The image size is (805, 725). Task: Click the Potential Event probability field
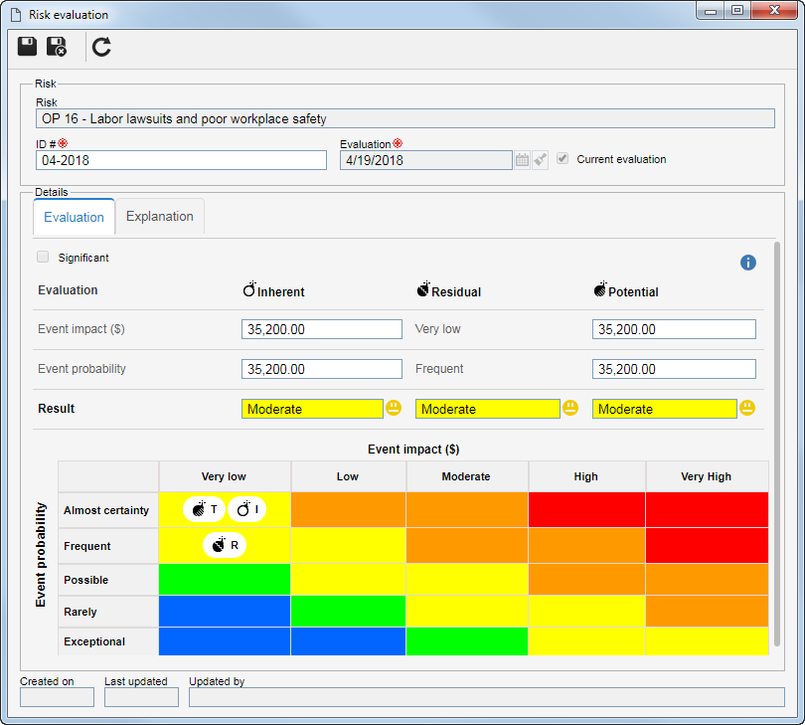click(x=674, y=369)
